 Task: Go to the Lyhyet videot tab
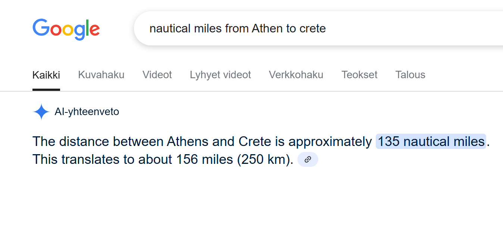coord(221,75)
